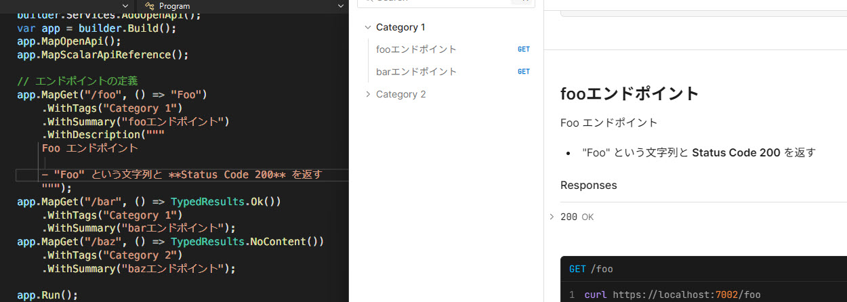847x302 pixels.
Task: Click the class icon beside Program
Action: [x=150, y=5]
